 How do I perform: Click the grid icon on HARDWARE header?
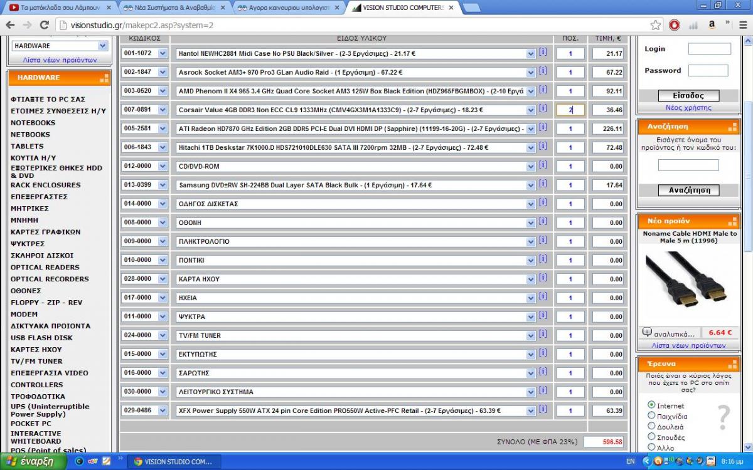104,78
